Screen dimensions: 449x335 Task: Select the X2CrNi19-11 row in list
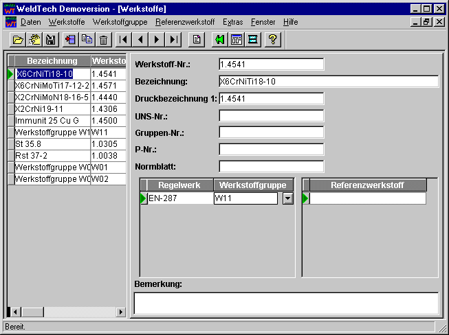pyautogui.click(x=48, y=108)
